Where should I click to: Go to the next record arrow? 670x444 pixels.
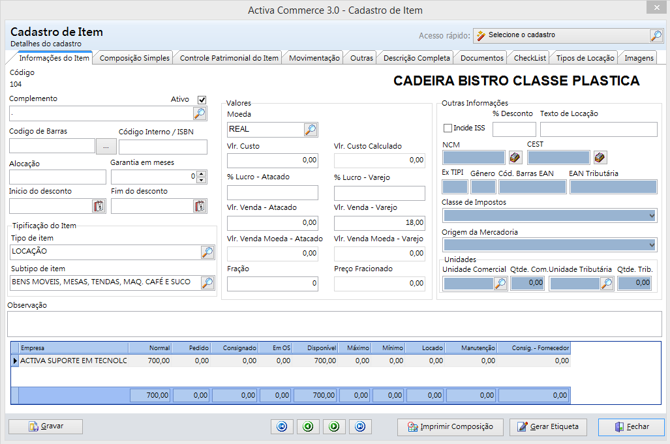click(333, 426)
